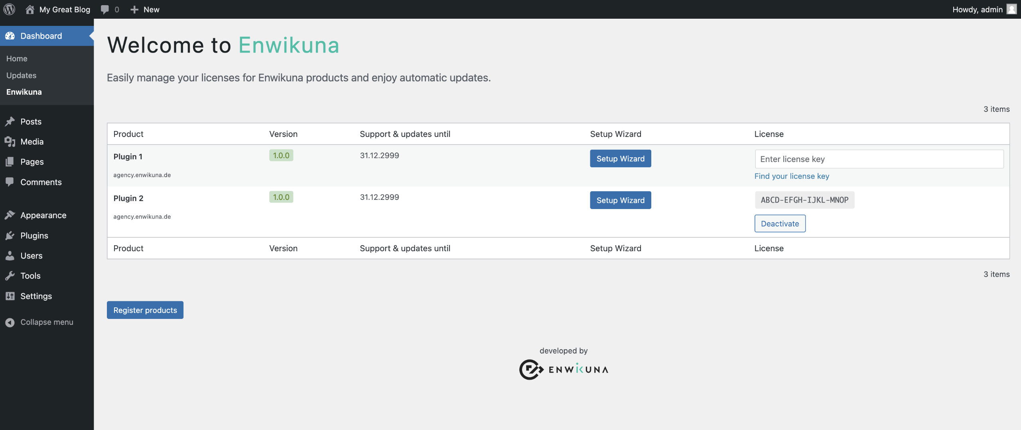This screenshot has width=1021, height=430.
Task: Click Register products button
Action: (x=145, y=310)
